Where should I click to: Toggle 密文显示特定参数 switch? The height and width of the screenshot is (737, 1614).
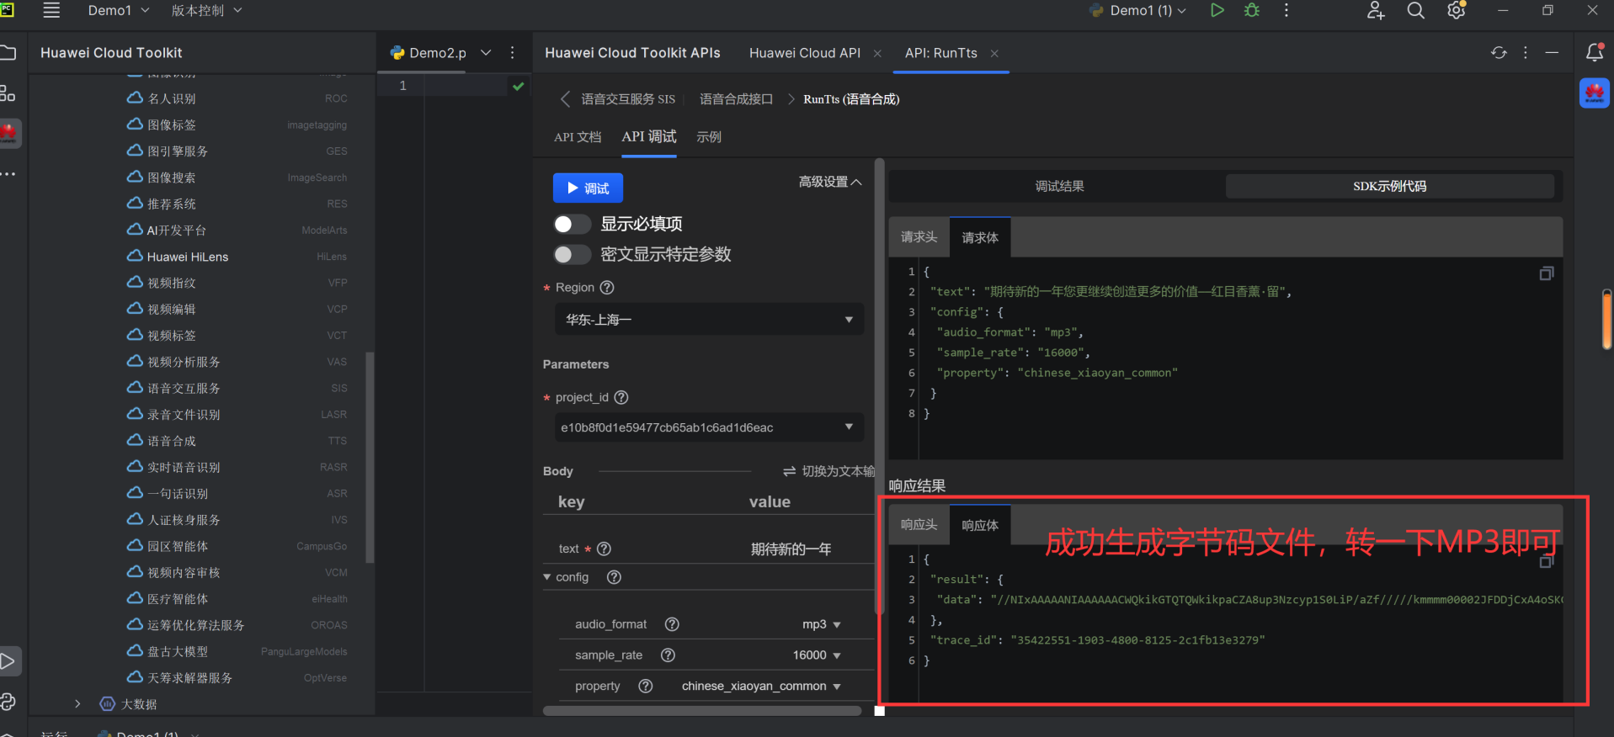coord(572,254)
